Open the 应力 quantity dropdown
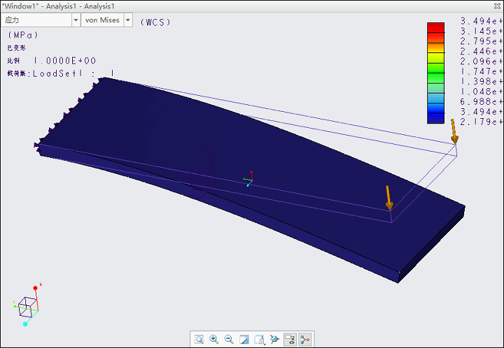The height and width of the screenshot is (348, 504). tap(40, 20)
